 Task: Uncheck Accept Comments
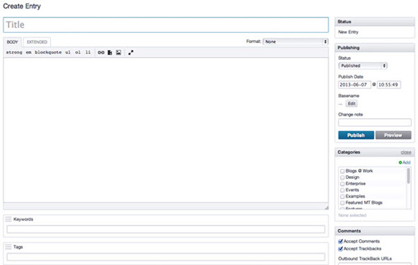click(x=341, y=241)
